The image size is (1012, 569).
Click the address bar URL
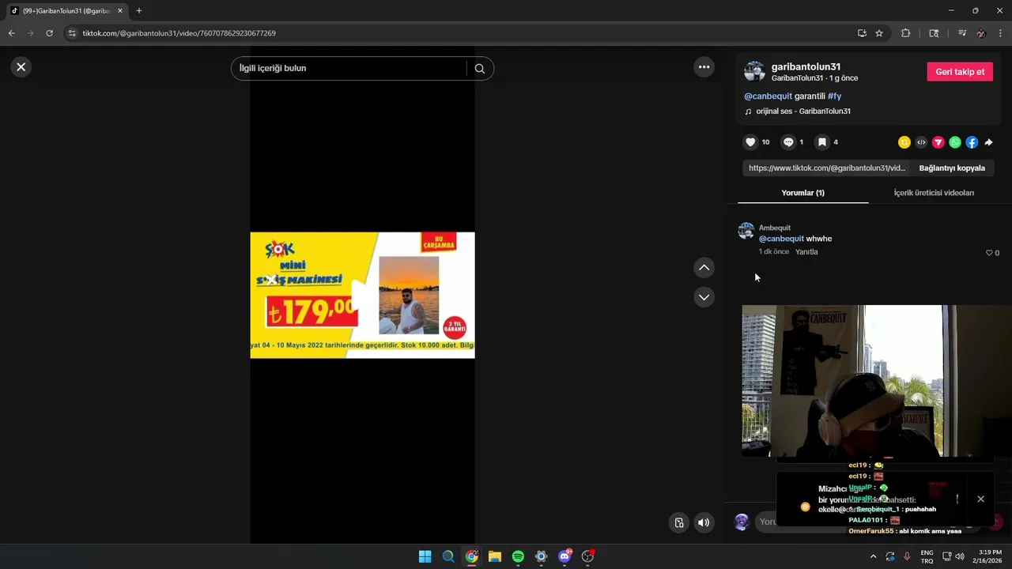click(x=179, y=33)
